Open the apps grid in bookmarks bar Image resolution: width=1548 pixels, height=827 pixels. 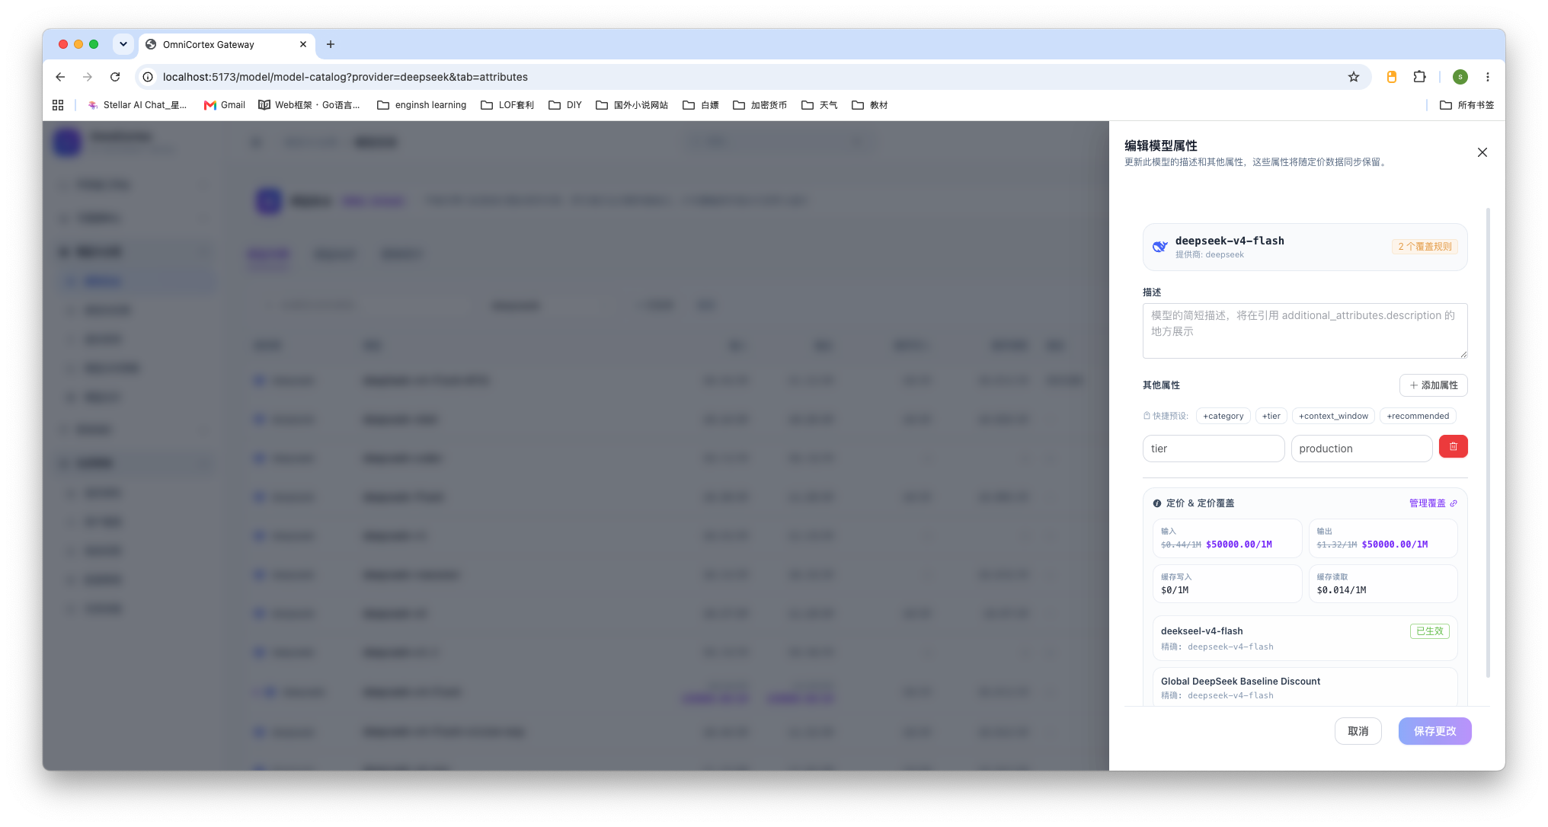[58, 105]
